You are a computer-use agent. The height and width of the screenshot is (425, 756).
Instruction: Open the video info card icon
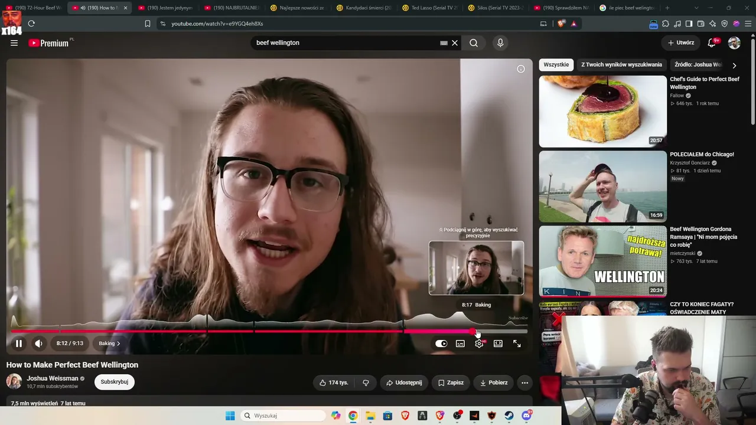(x=521, y=68)
